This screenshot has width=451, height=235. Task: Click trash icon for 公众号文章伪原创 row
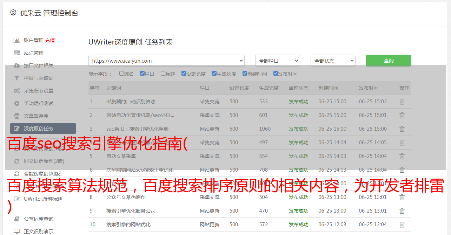tap(402, 197)
